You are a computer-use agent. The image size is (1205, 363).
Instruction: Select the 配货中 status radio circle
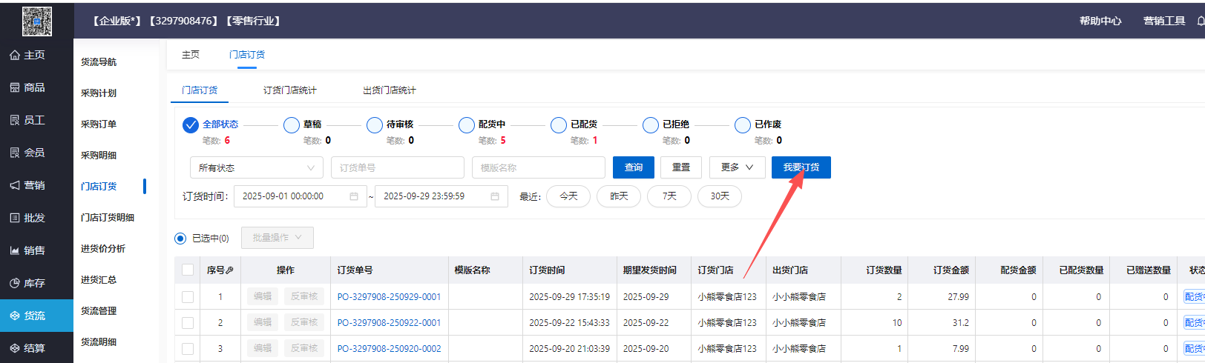(467, 125)
